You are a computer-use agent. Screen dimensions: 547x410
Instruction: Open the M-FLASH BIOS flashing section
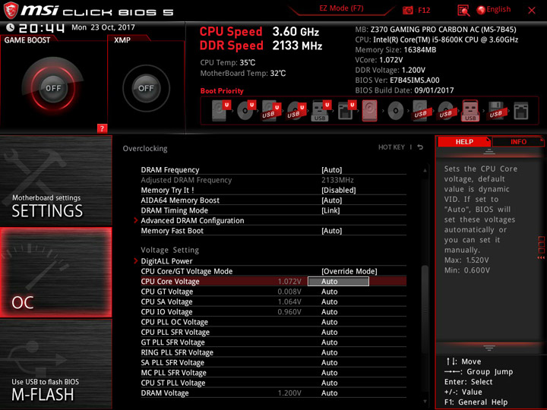55,364
